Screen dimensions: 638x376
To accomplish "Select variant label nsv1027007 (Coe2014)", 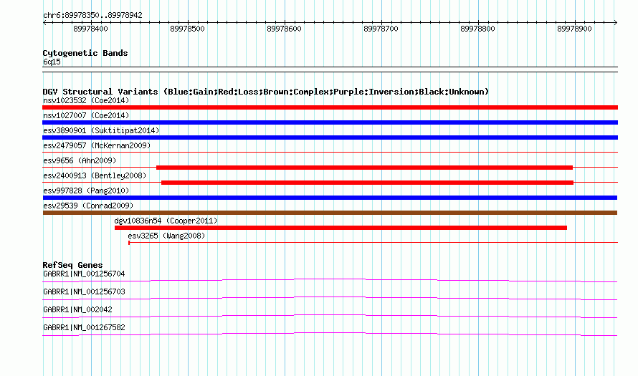I will pyautogui.click(x=86, y=115).
